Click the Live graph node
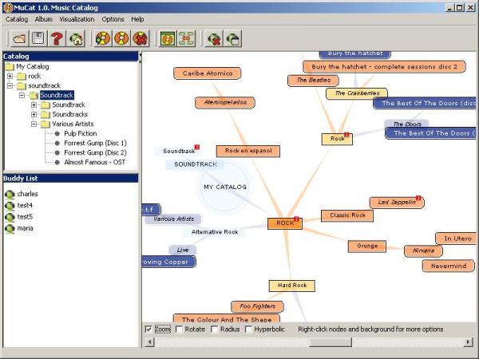479x359 pixels. (x=183, y=250)
